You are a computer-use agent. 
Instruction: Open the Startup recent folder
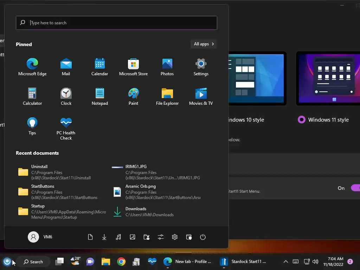point(62,211)
